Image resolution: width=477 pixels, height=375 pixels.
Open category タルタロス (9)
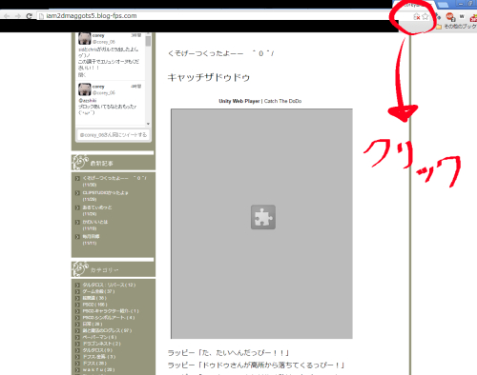[x=97, y=350]
